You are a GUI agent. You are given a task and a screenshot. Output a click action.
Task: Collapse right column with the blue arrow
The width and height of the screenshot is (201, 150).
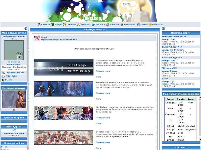[163, 28]
